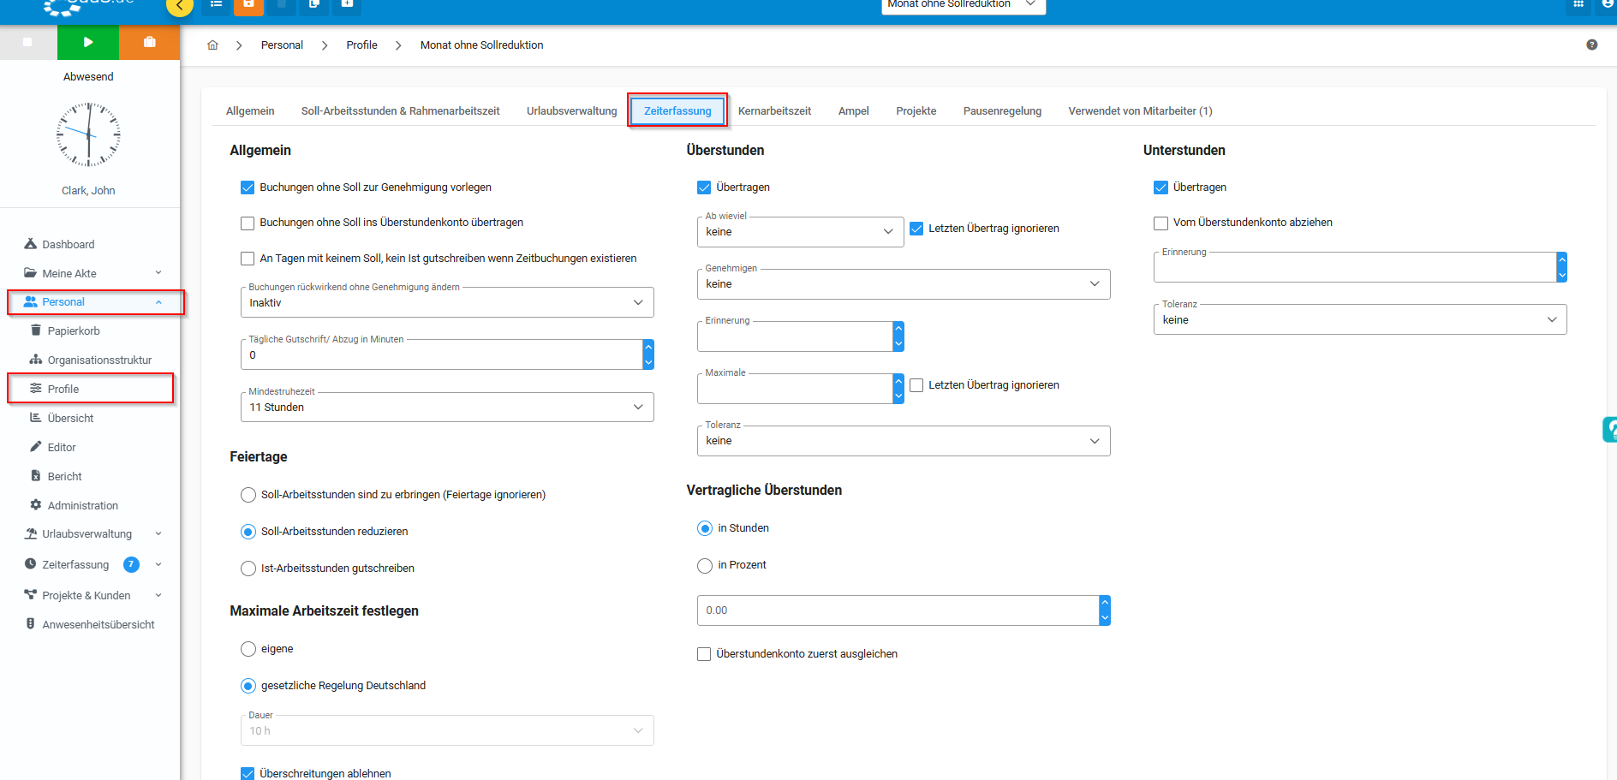Open the Mindestruhezeit dropdown
1617x780 pixels.
pyautogui.click(x=446, y=408)
